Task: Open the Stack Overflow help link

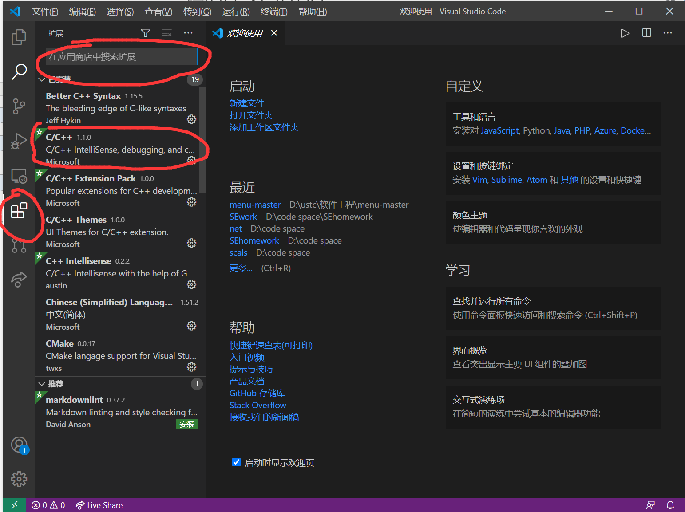Action: pyautogui.click(x=258, y=405)
